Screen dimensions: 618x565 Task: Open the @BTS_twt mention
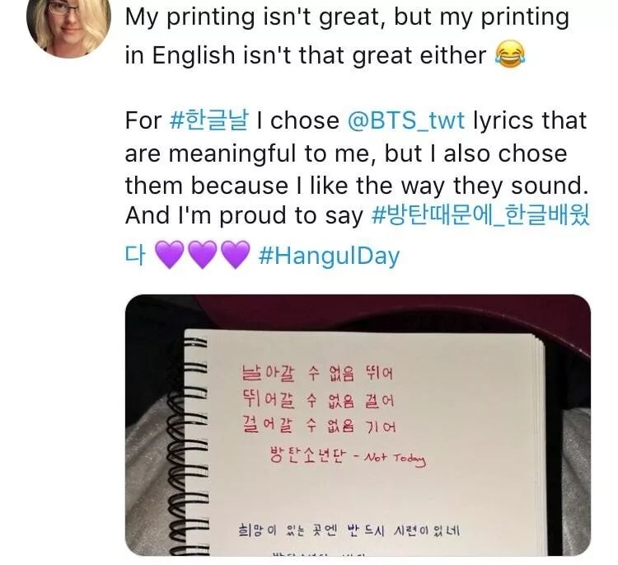[406, 120]
